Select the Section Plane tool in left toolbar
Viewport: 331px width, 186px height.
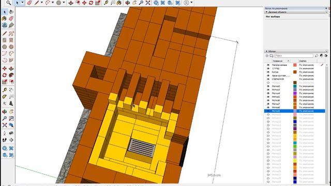(11, 140)
